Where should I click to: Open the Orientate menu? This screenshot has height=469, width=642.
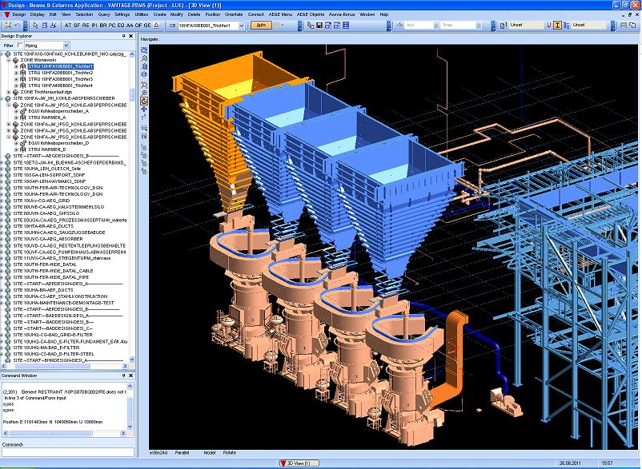point(233,14)
